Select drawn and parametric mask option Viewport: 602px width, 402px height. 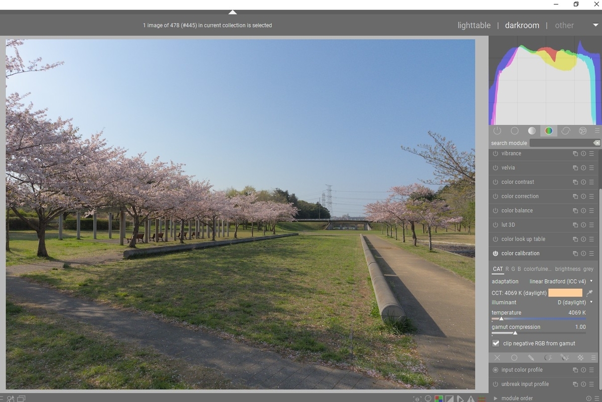tap(564, 358)
